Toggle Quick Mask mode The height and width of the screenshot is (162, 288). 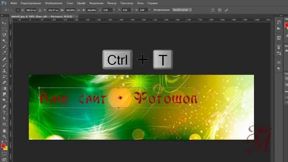[4, 154]
